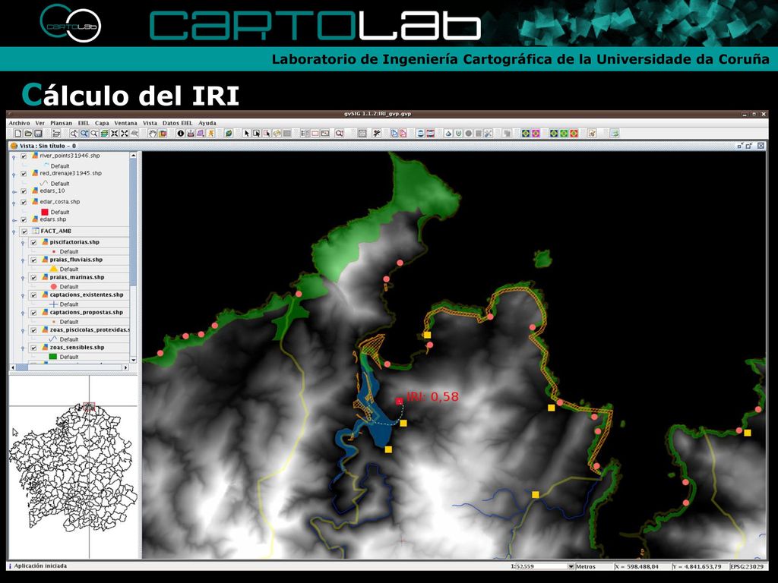Click the green diamond IRI icon
Viewport: 778px width, 583px height.
point(564,134)
